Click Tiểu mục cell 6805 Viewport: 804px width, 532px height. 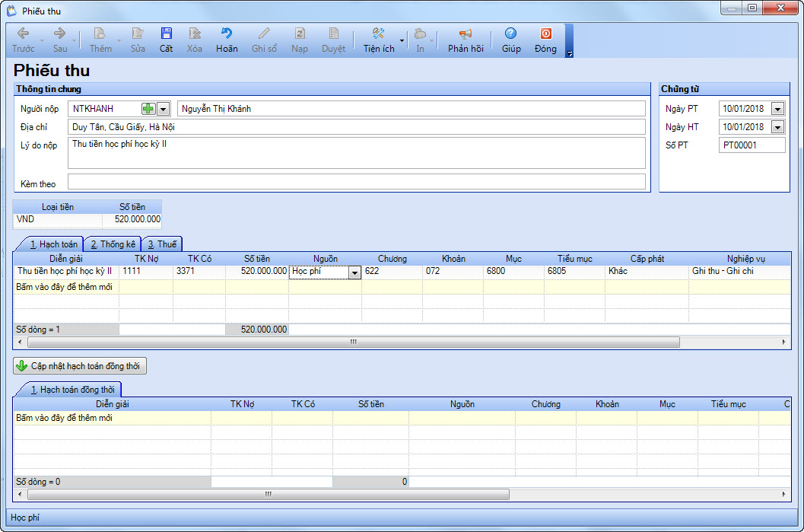pyautogui.click(x=575, y=271)
